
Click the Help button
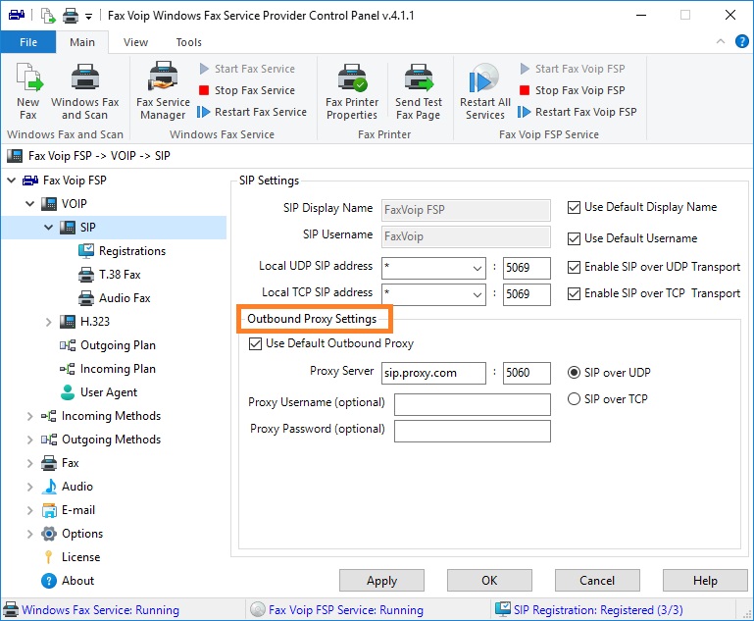[x=705, y=581]
